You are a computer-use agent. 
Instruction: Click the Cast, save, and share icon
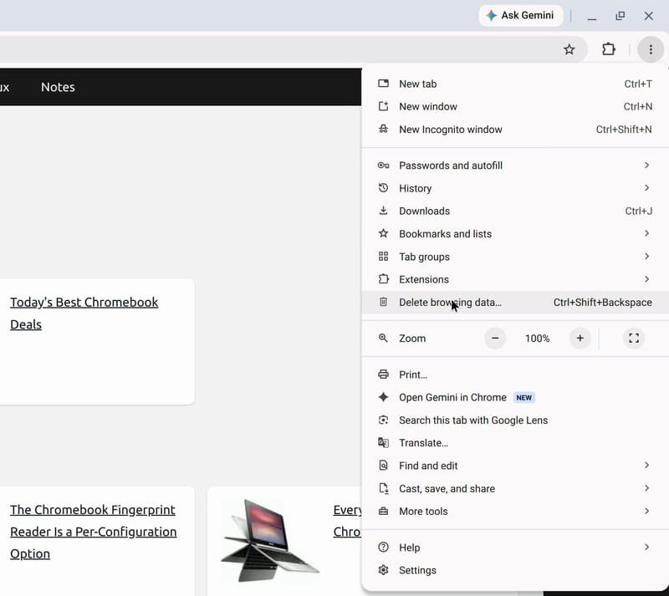pyautogui.click(x=383, y=488)
